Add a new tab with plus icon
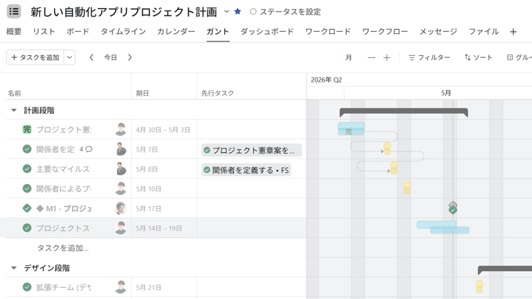Image resolution: width=532 pixels, height=299 pixels. click(513, 32)
